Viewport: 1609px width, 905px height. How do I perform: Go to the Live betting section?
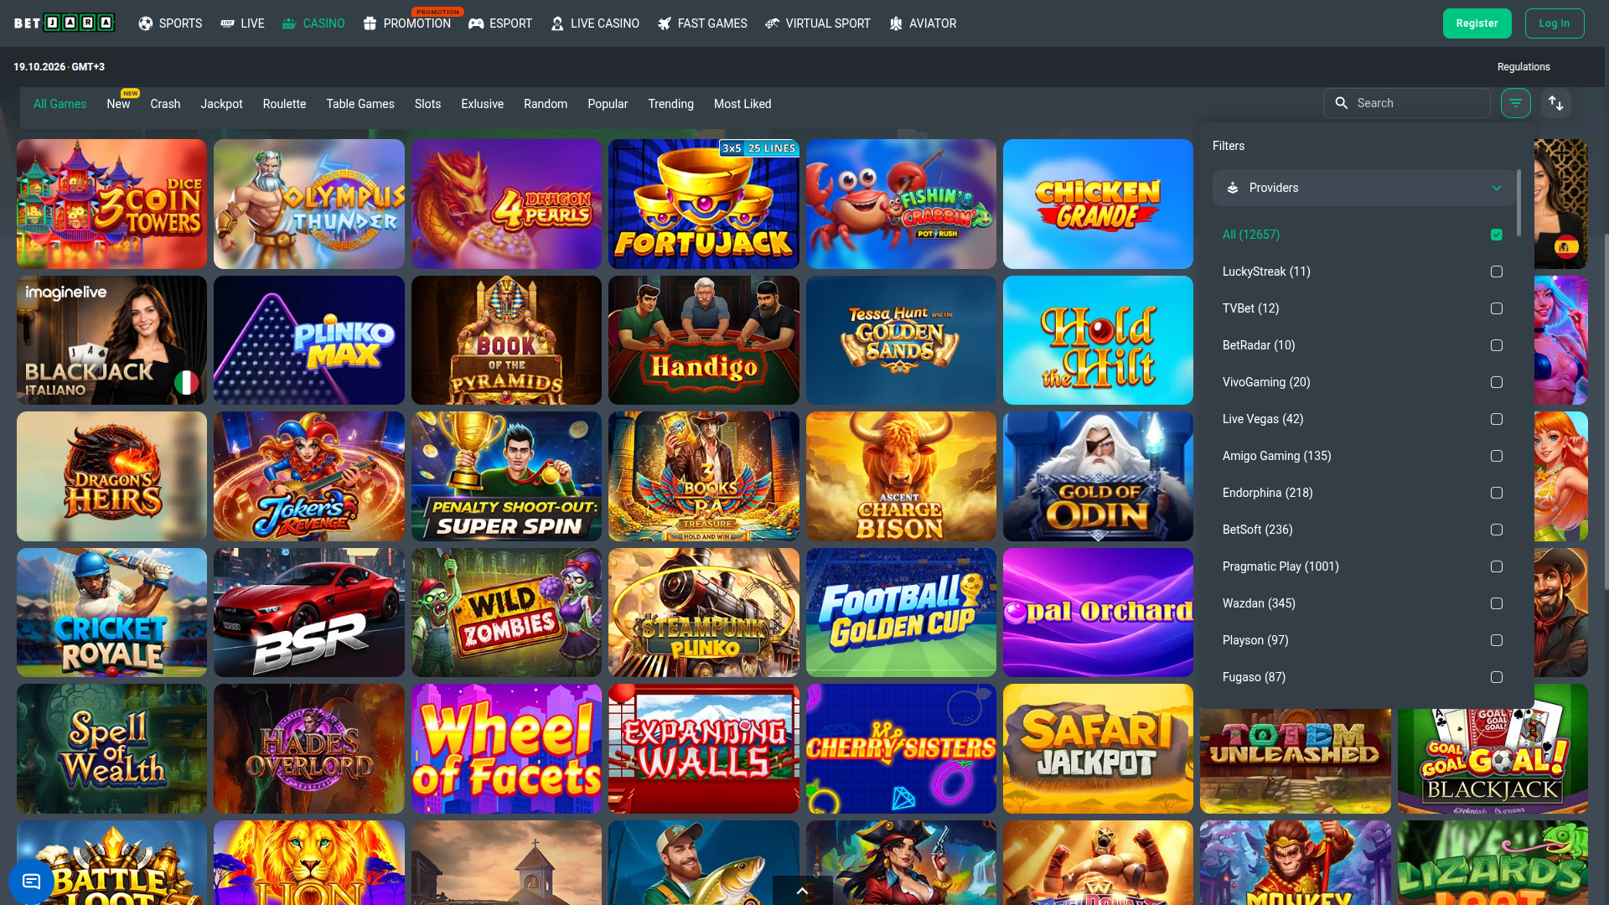click(242, 23)
